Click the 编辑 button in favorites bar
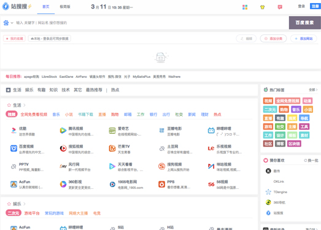321x230 pixels. (x=246, y=39)
